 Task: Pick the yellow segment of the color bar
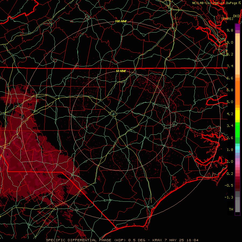(237, 115)
